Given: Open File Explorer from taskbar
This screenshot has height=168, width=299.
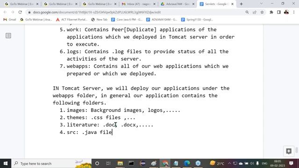Looking at the screenshot, I should coord(120,163).
